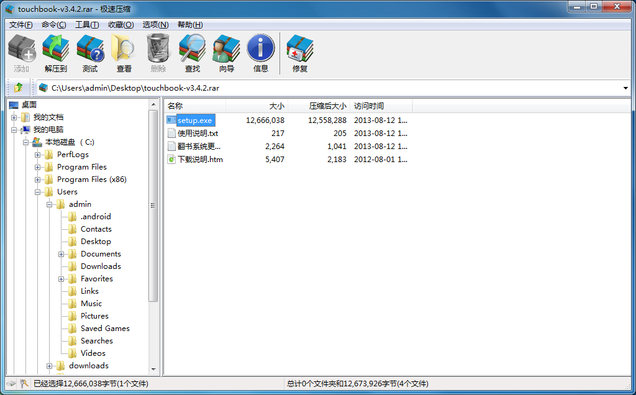
Task: Expand the Program Files tree node
Action: pyautogui.click(x=38, y=167)
